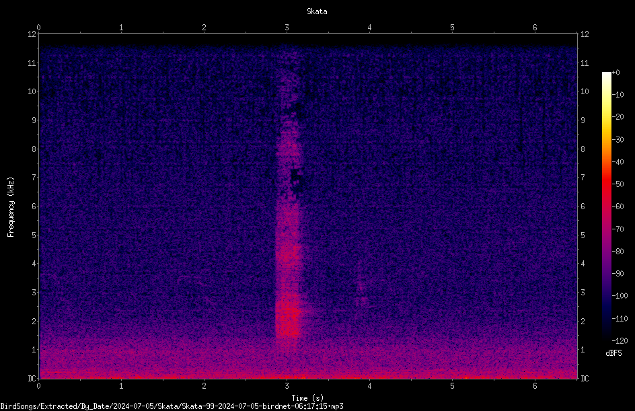Click the 'Skata' title above the spectrogram
This screenshot has width=635, height=411.
(317, 11)
